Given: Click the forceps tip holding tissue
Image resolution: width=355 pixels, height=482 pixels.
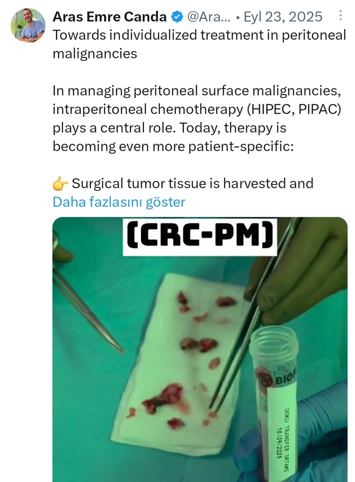Looking at the screenshot, I should [x=212, y=412].
